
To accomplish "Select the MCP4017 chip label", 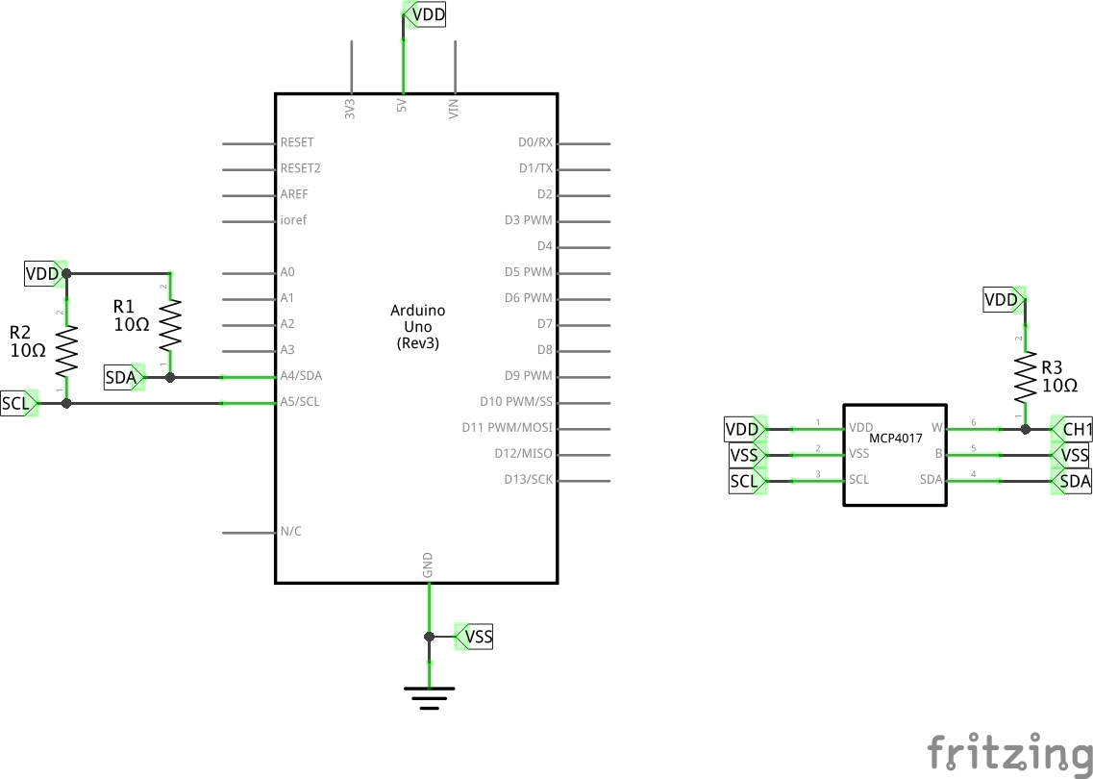I will pos(896,439).
